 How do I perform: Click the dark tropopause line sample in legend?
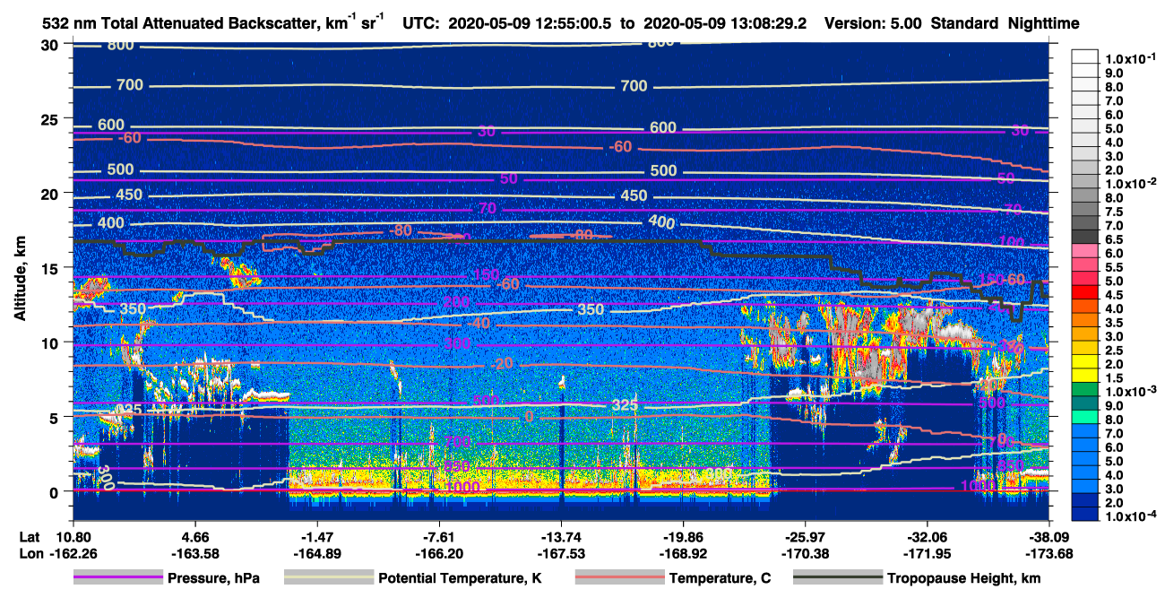[x=838, y=578]
